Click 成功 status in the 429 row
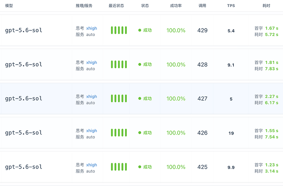Image resolution: width=283 pixels, height=186 pixels. click(145, 30)
